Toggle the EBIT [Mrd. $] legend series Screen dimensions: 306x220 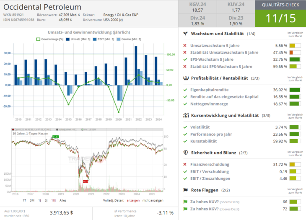click(104, 39)
